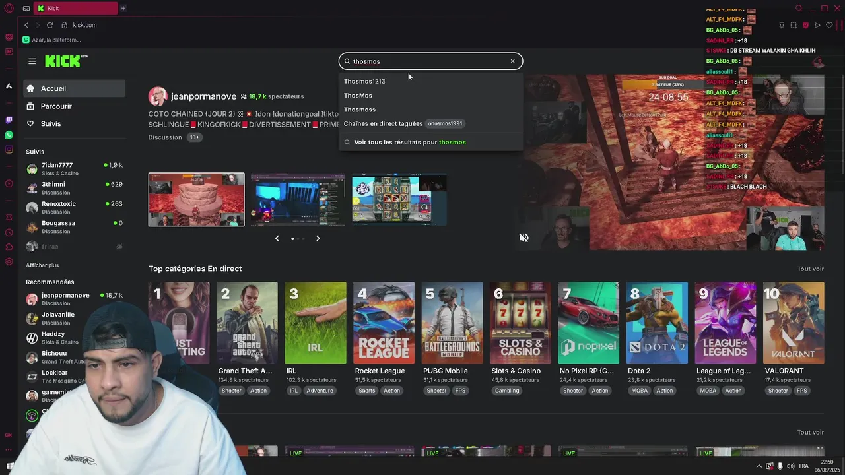Open the VALORANT category card
The width and height of the screenshot is (845, 475).
[x=794, y=323]
